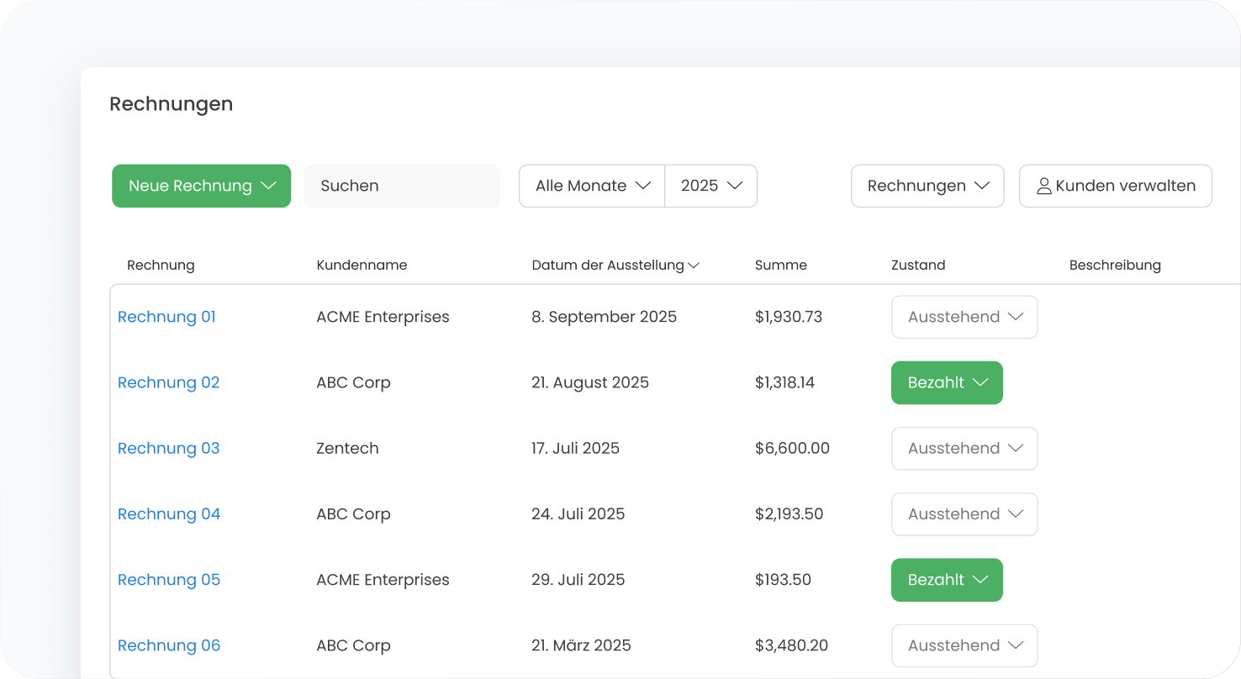
Task: Open the Rechnung 02 link
Action: (168, 382)
